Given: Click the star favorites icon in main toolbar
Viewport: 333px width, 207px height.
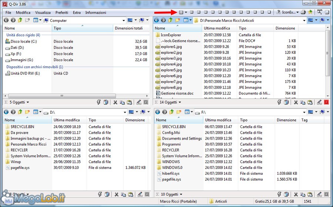Looking at the screenshot, I should (x=310, y=12).
